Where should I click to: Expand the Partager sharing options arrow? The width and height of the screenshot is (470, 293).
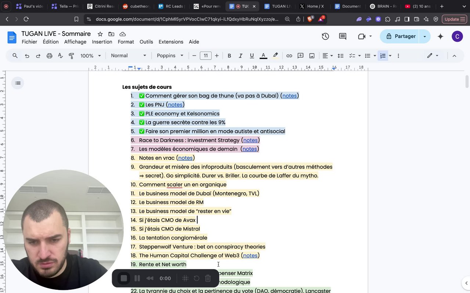425,36
